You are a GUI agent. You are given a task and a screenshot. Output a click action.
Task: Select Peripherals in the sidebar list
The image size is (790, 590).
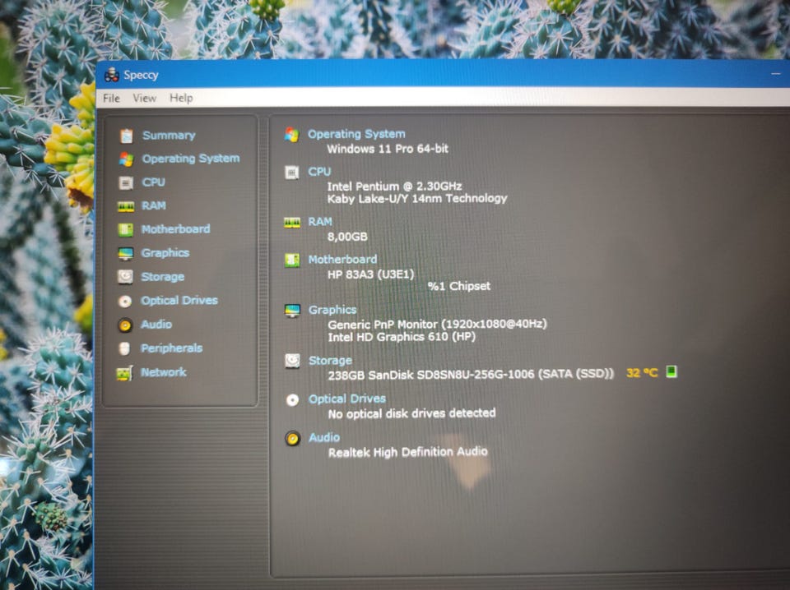(171, 348)
